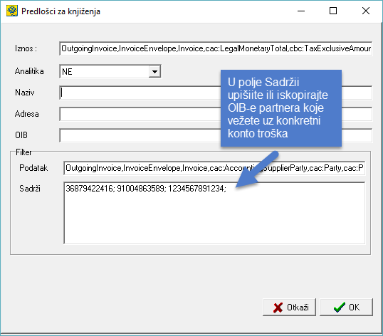Click in the Sadrži text area
Viewport: 383px width, 336px height.
214,213
